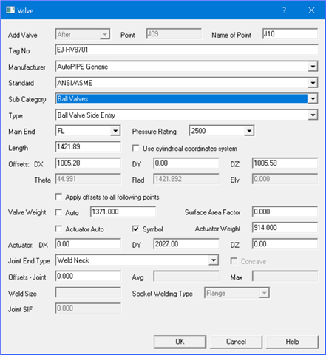Open the Standard dropdown list
This screenshot has width=326, height=355.
click(x=313, y=83)
